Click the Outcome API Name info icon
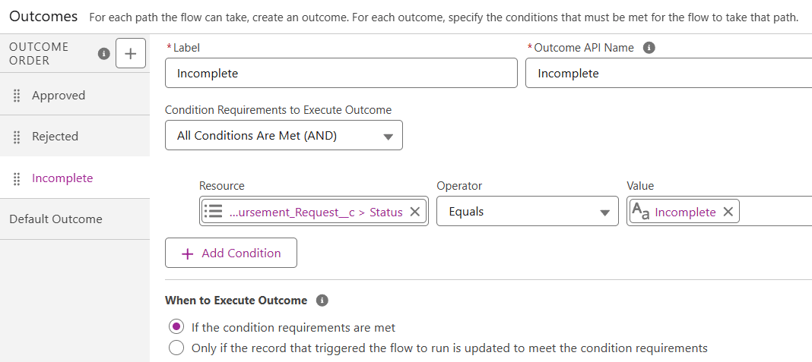 click(649, 47)
